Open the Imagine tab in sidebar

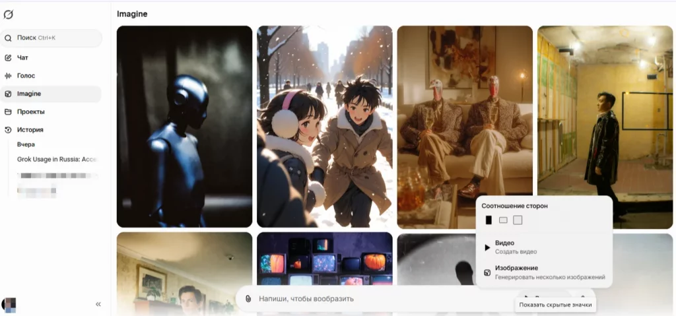(28, 94)
